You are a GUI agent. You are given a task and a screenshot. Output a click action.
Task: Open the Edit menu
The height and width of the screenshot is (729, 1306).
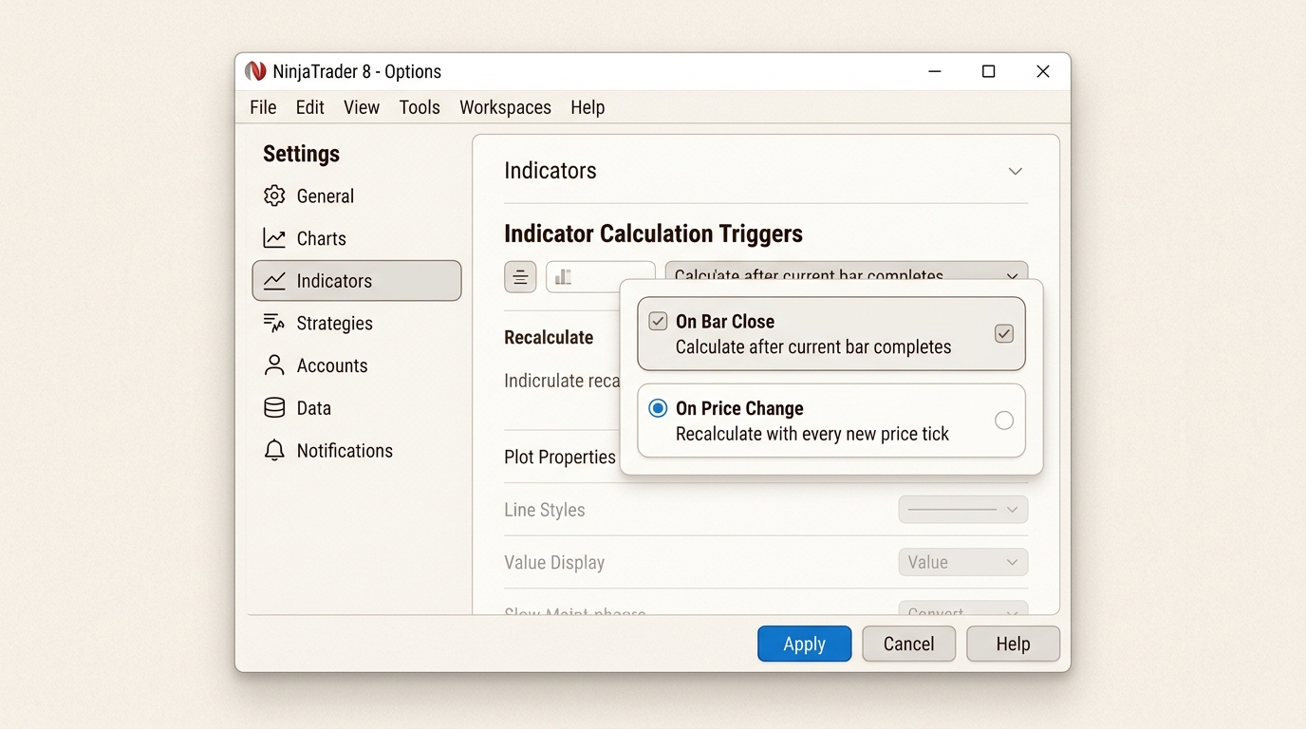point(310,107)
